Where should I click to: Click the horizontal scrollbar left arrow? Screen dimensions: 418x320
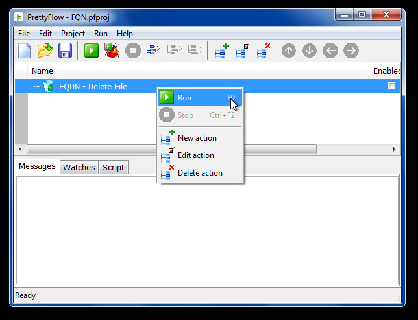(20, 149)
